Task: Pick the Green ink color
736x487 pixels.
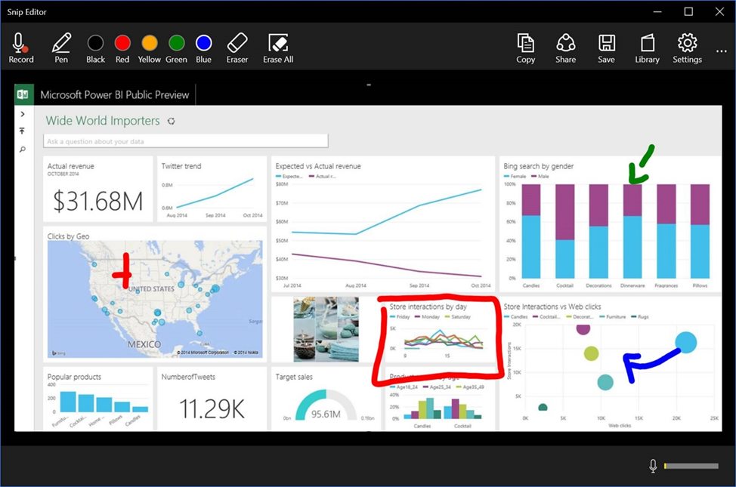Action: point(176,43)
